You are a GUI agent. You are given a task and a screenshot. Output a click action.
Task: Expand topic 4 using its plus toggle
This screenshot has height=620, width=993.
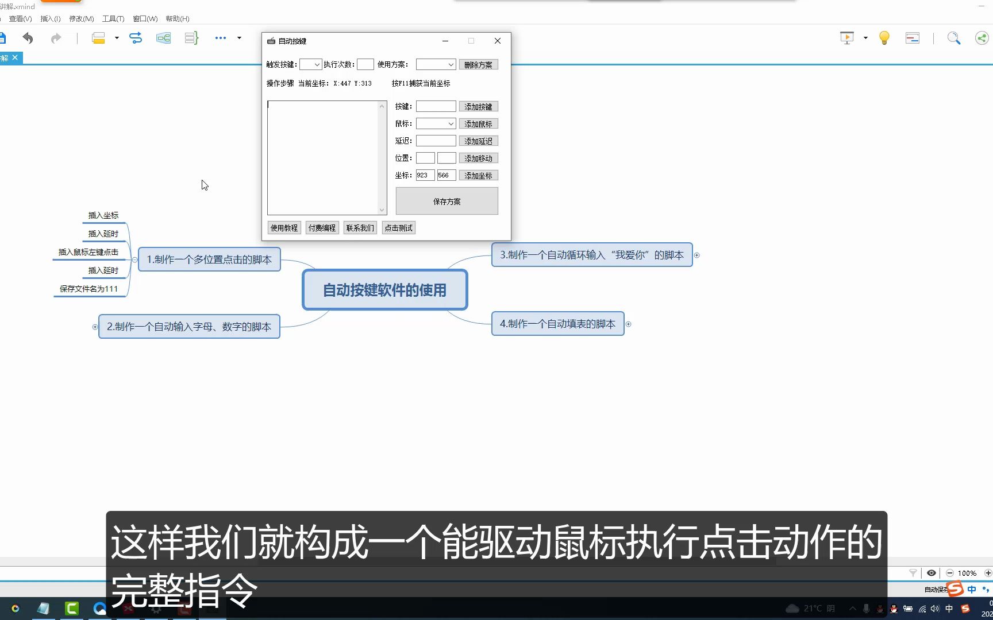[x=629, y=324]
